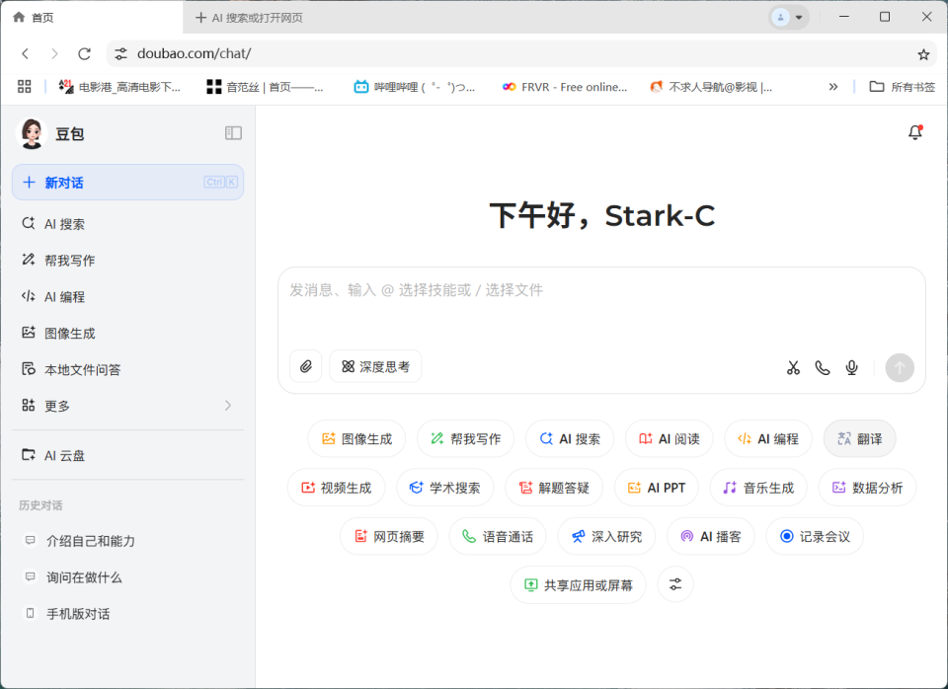This screenshot has height=689, width=948.
Task: Switch to the 首页 browser tab
Action: (91, 18)
